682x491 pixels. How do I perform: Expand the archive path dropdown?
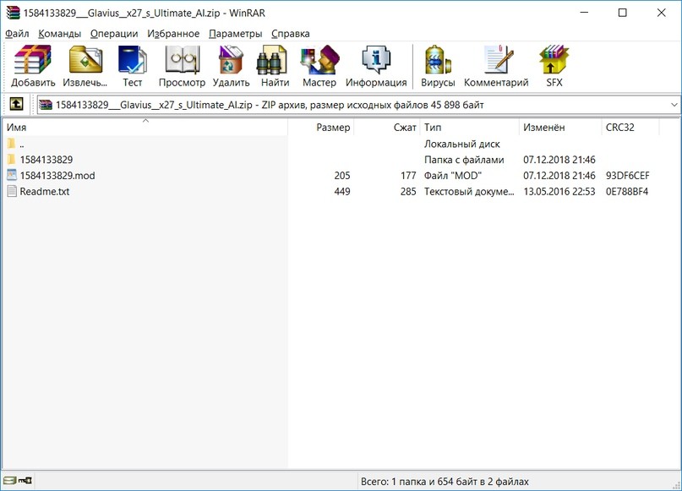click(x=674, y=105)
